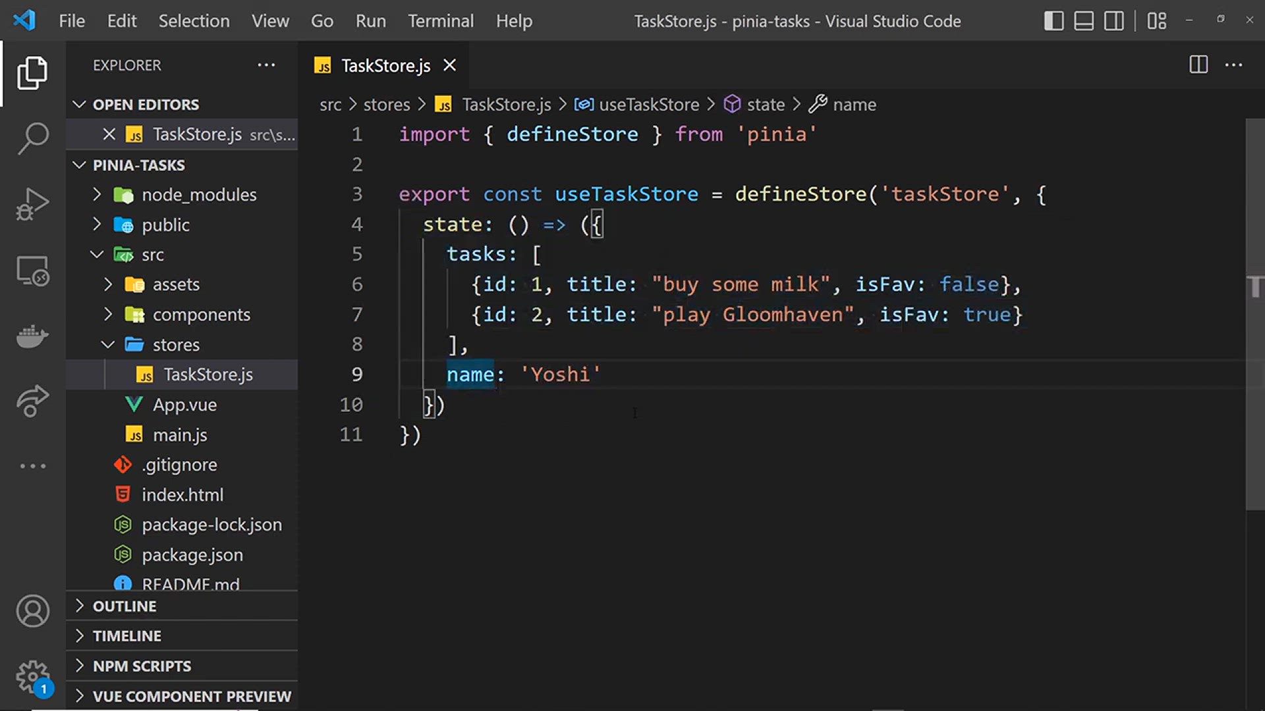Screen dimensions: 1265x711
Task: Open the Accounts menu icon
Action: click(32, 611)
